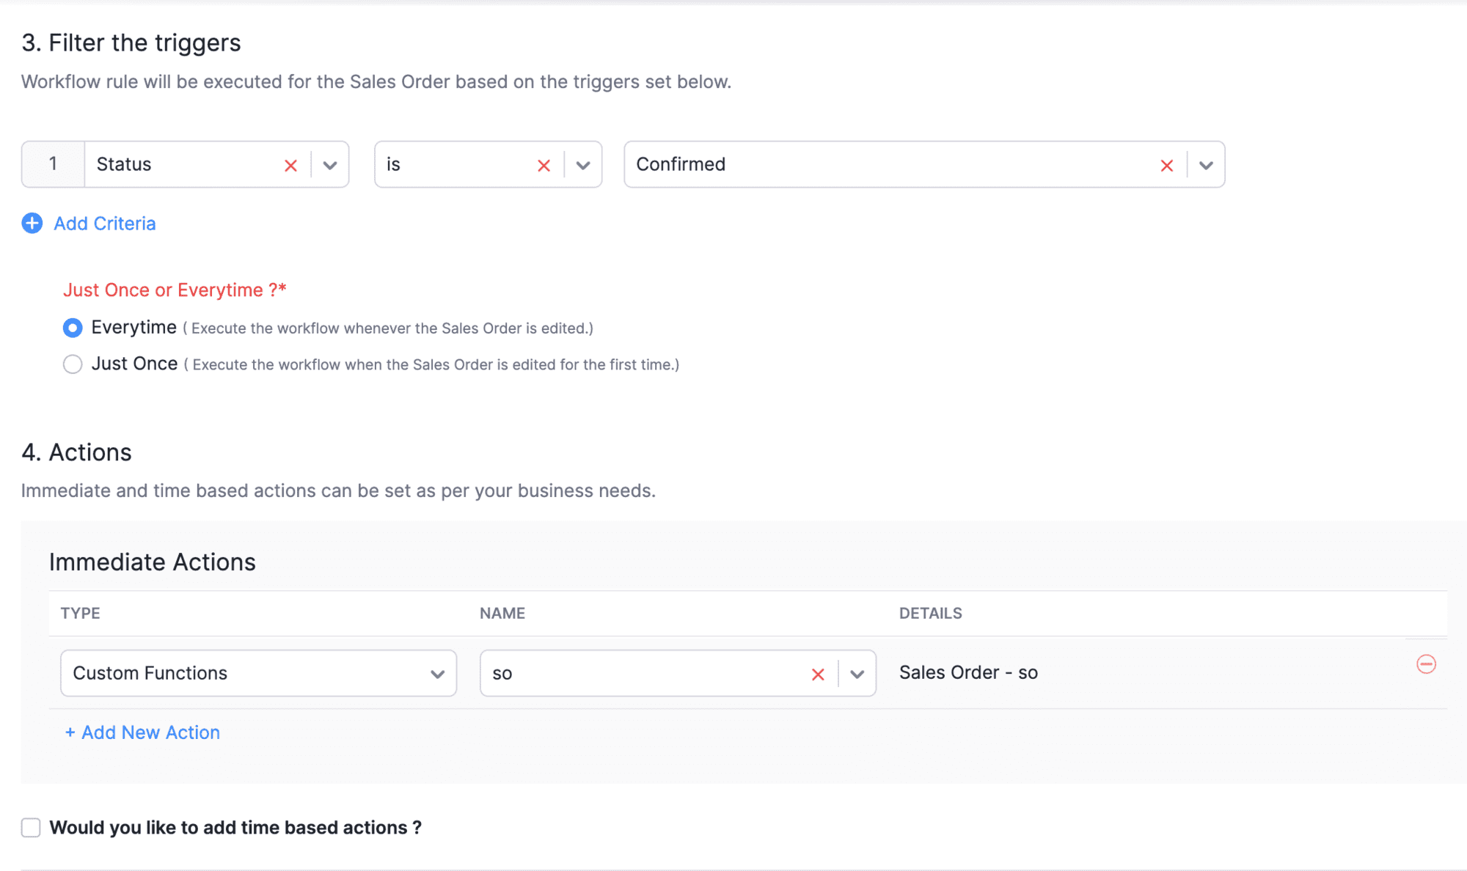Remove the Custom Functions action row
This screenshot has height=871, width=1467.
click(x=1426, y=664)
